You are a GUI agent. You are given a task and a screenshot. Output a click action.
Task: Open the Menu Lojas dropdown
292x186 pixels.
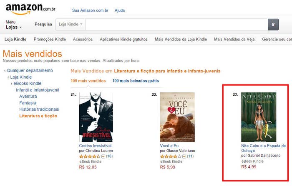(13, 25)
